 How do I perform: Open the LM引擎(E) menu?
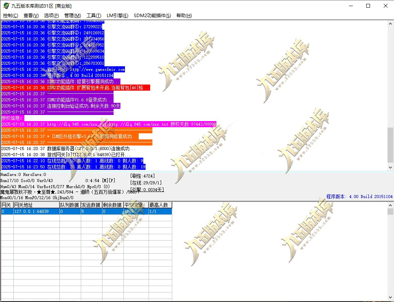[117, 16]
